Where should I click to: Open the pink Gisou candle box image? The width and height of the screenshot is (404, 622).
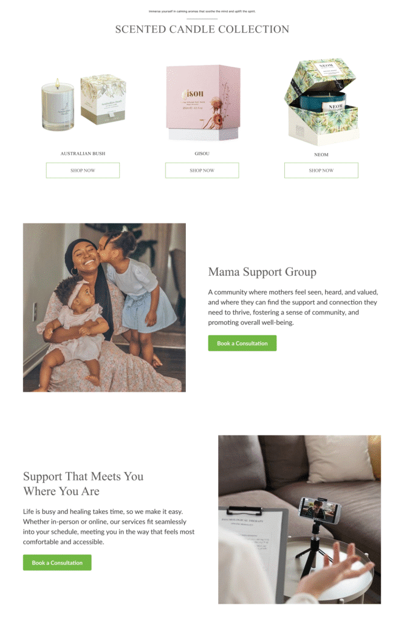[x=202, y=103]
